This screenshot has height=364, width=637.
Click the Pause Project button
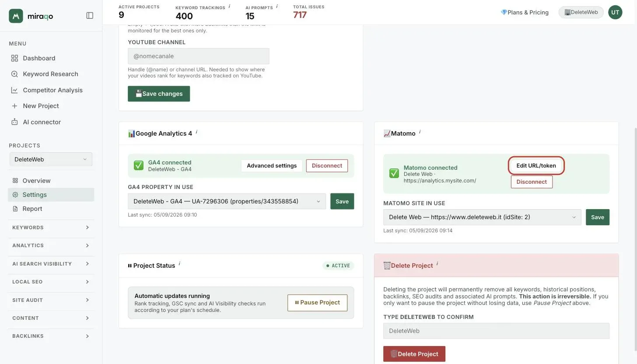tap(317, 303)
